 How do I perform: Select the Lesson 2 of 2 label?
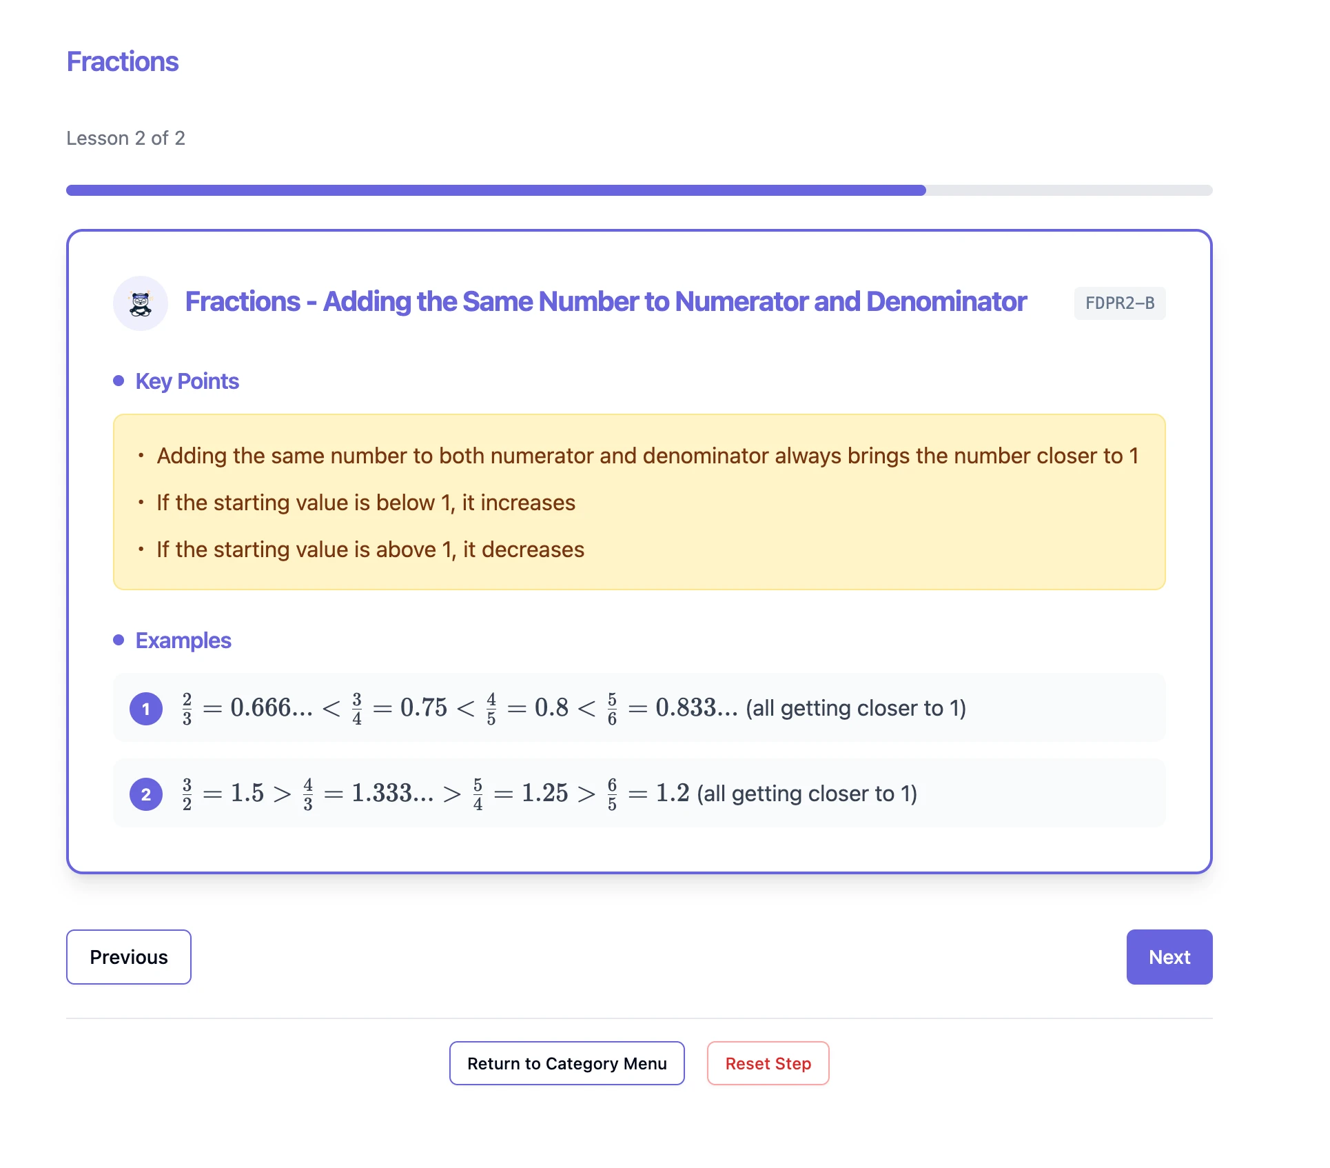click(x=126, y=138)
